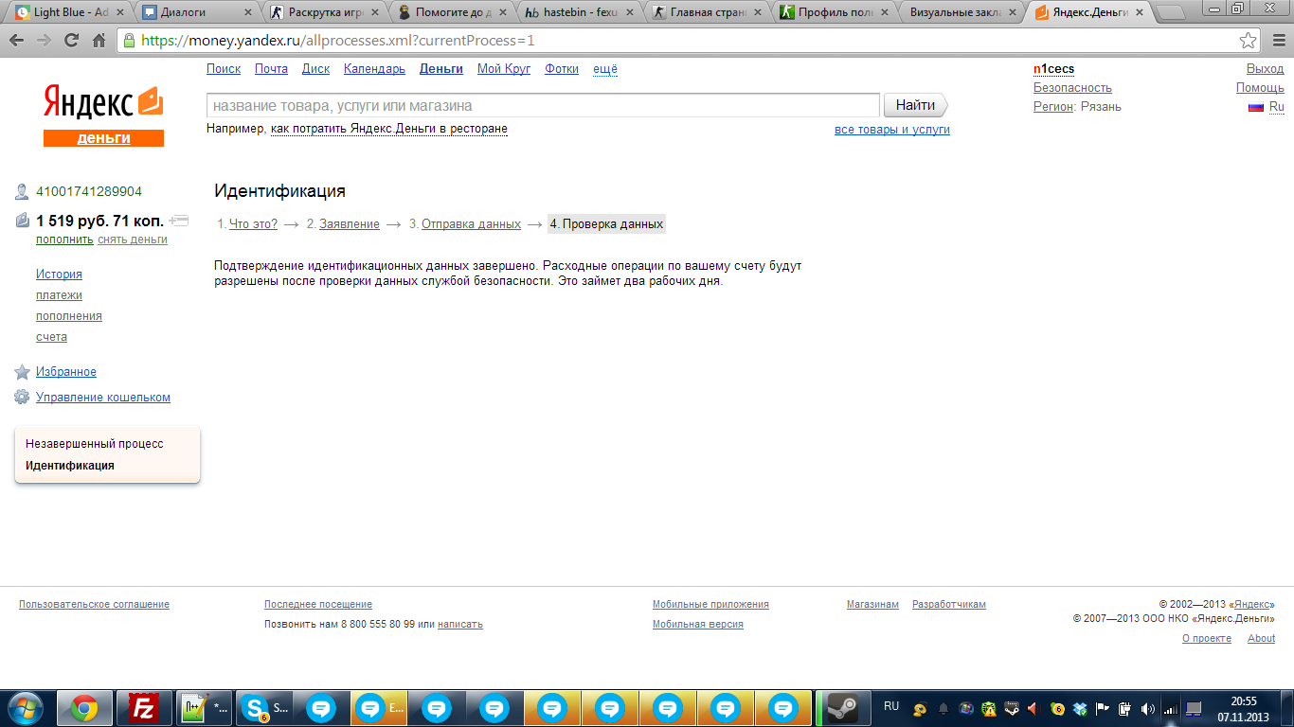
Task: Click the product search input field
Action: click(543, 105)
